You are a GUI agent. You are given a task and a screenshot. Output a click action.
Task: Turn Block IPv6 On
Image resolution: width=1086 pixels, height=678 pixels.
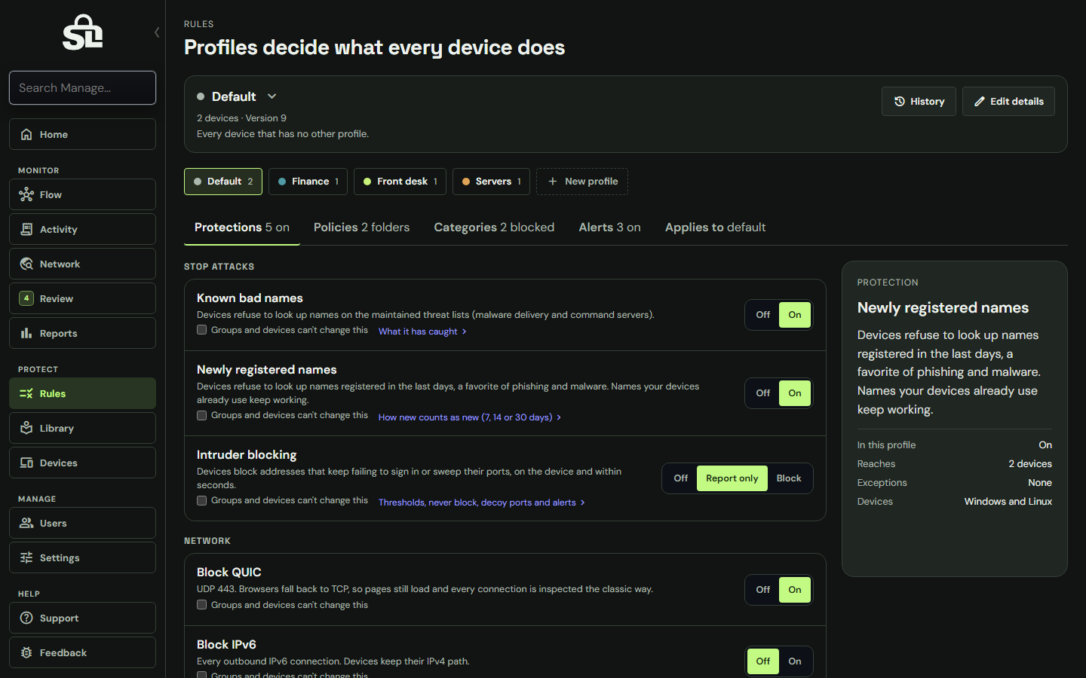click(x=795, y=661)
